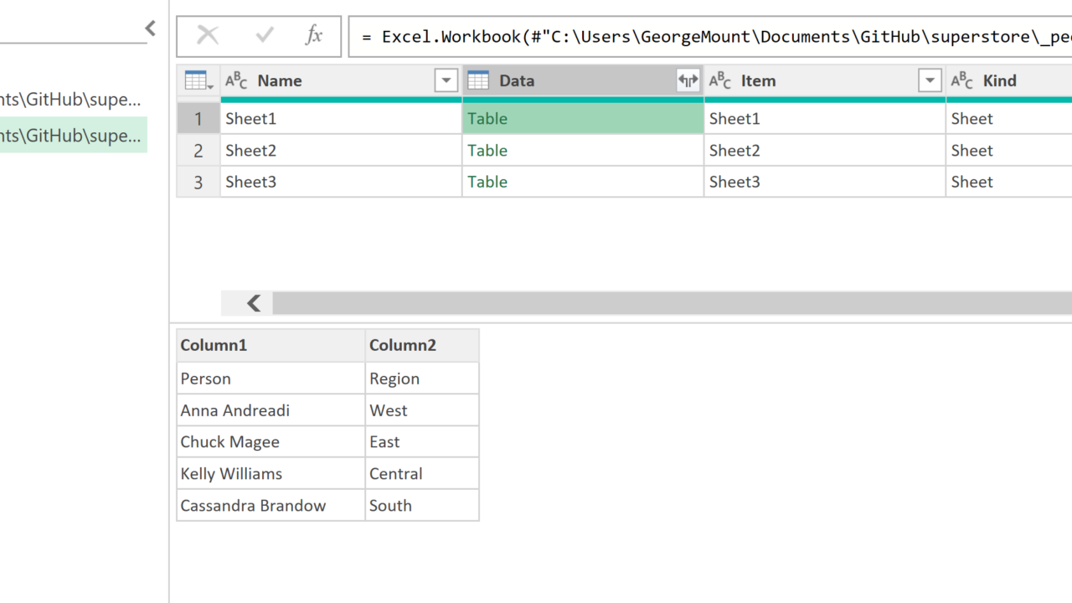Click the ABC data type icon for Item column
Image resolution: width=1072 pixels, height=603 pixels.
point(720,81)
